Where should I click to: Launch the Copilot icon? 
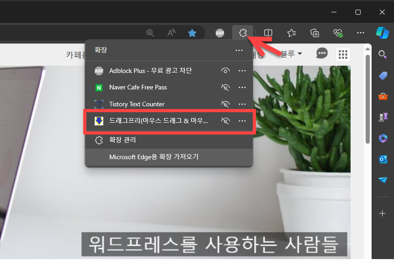coord(383,32)
